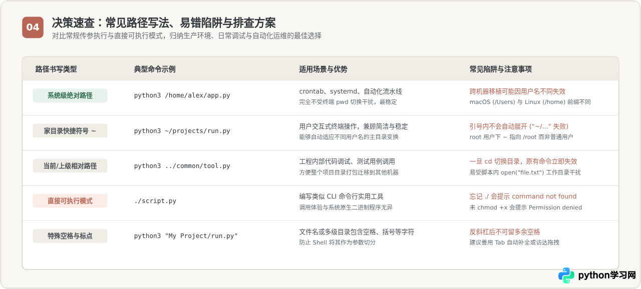Click note 建议善用 Tab 自动补全或访达拖拽
This screenshot has height=289, width=641.
[514, 242]
